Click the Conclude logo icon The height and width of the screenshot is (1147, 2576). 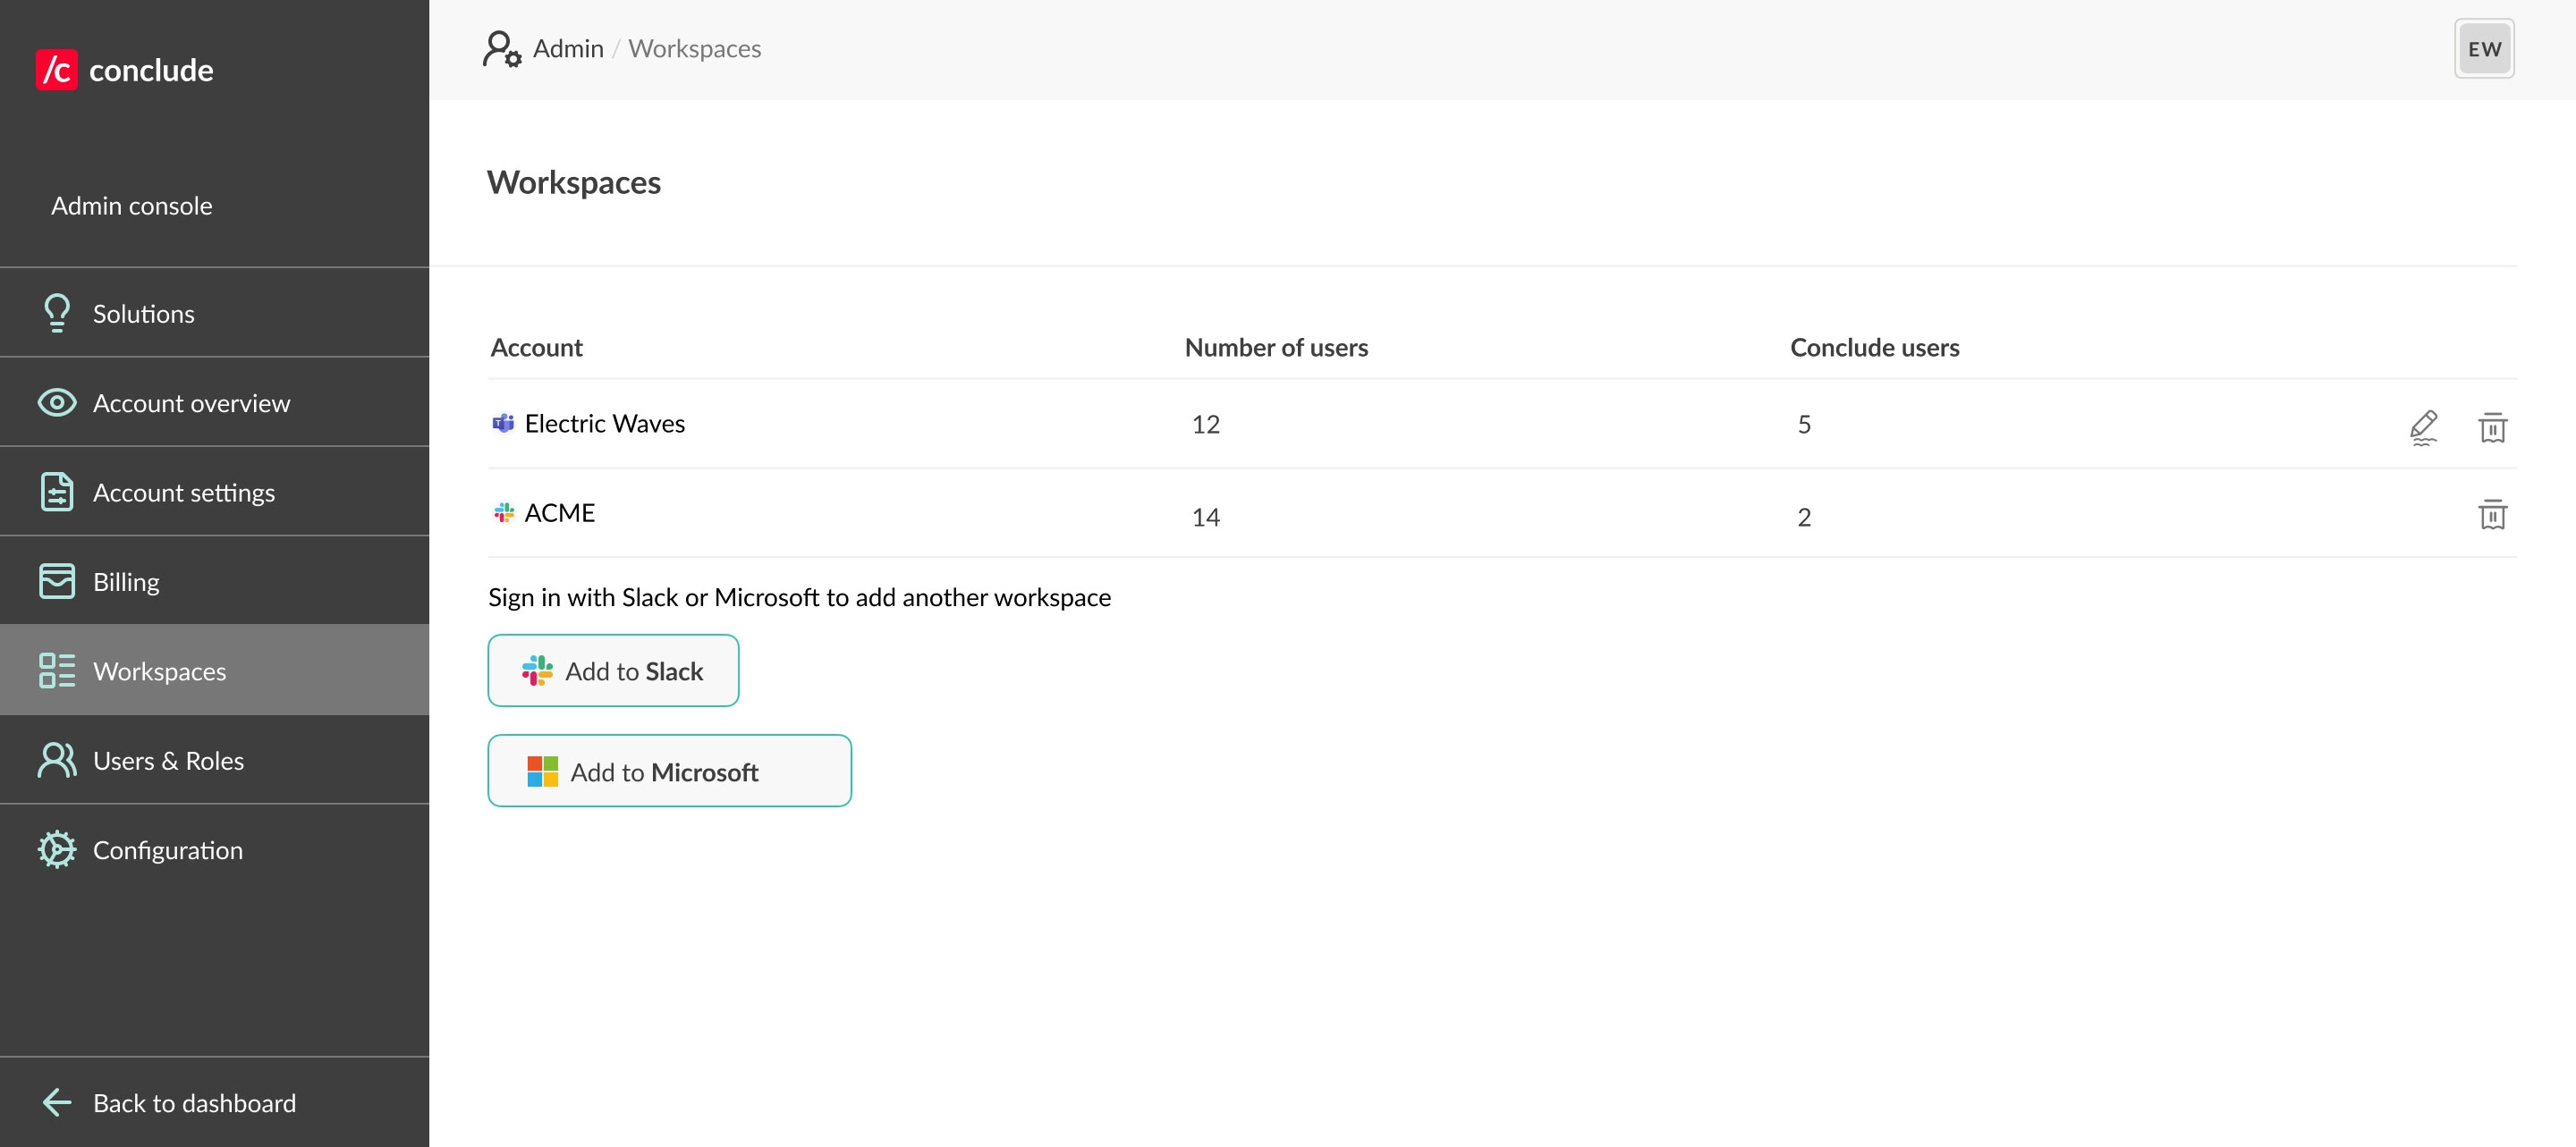tap(56, 70)
